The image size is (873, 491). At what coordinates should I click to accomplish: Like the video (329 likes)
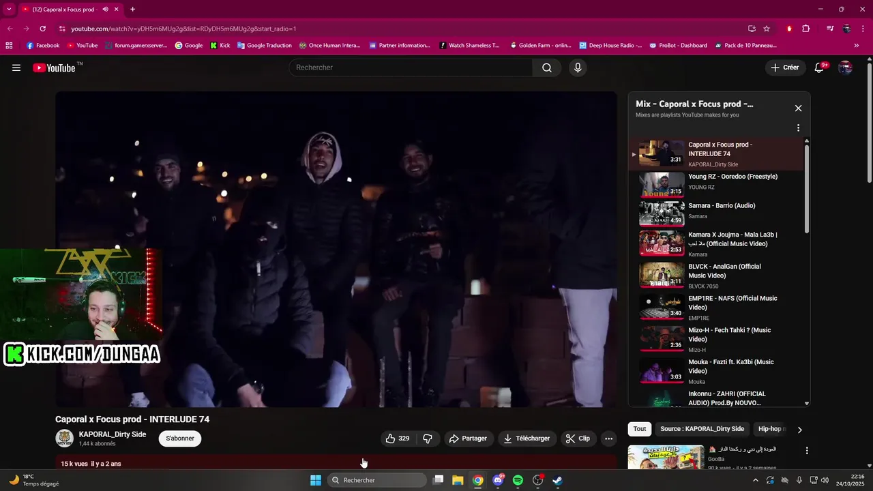(398, 438)
